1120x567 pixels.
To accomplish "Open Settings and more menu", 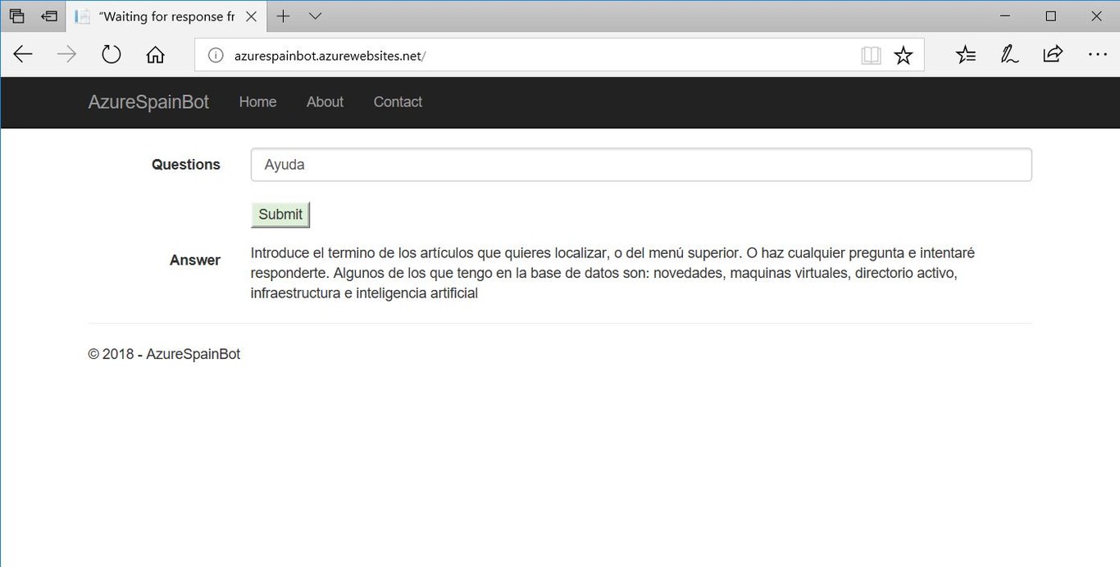I will click(x=1098, y=54).
